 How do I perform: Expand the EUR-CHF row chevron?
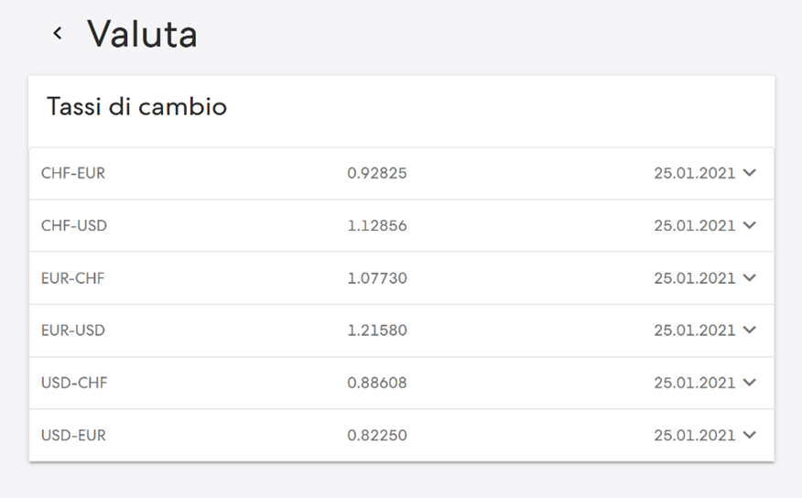[749, 277]
